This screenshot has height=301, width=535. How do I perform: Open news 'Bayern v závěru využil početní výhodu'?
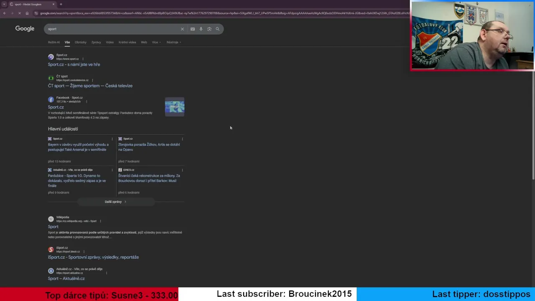click(x=78, y=147)
